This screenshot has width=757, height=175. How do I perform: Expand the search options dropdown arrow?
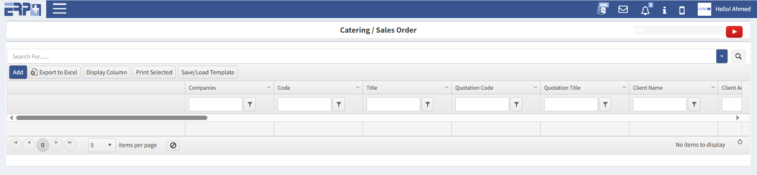coord(722,57)
